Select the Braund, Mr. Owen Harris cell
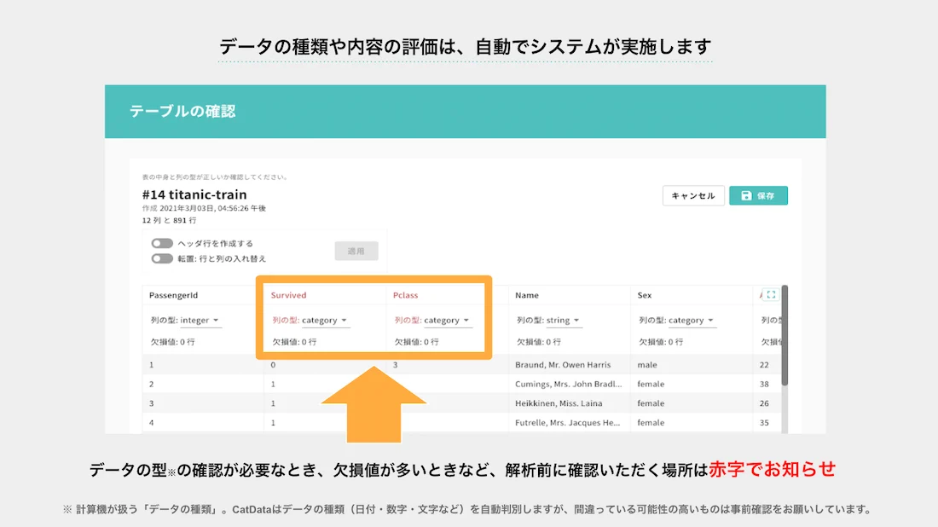 563,365
